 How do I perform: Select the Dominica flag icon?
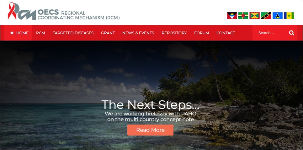(x=243, y=15)
